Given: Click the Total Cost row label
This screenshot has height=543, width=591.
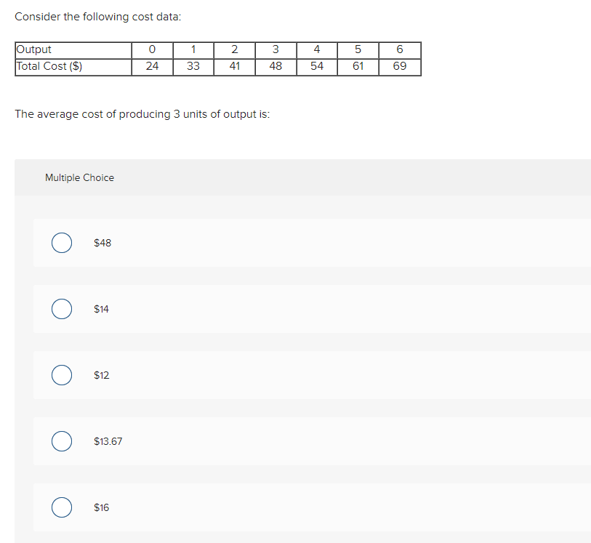Looking at the screenshot, I should (49, 66).
